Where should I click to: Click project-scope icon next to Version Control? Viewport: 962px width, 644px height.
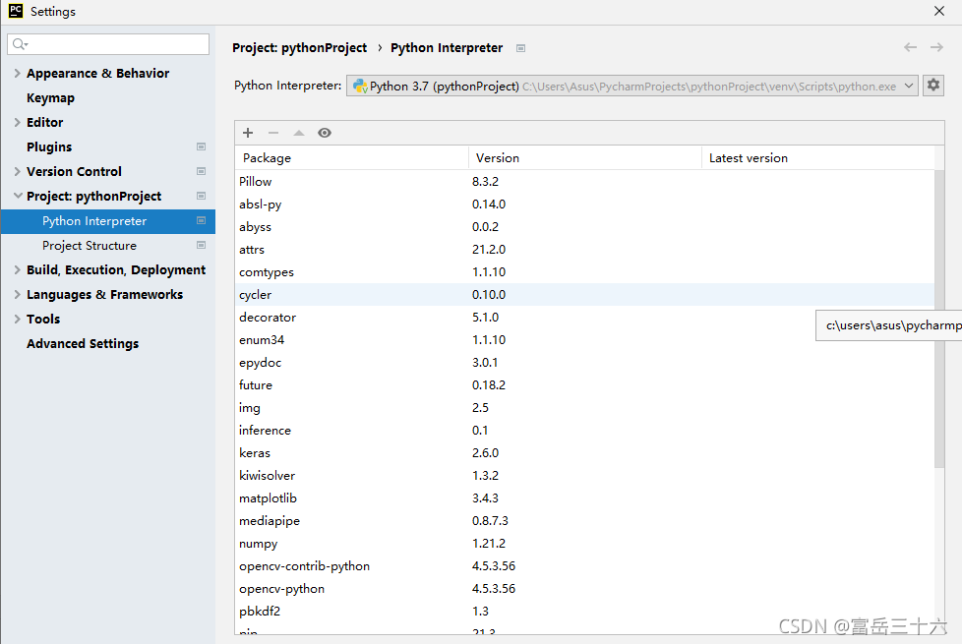[x=201, y=171]
